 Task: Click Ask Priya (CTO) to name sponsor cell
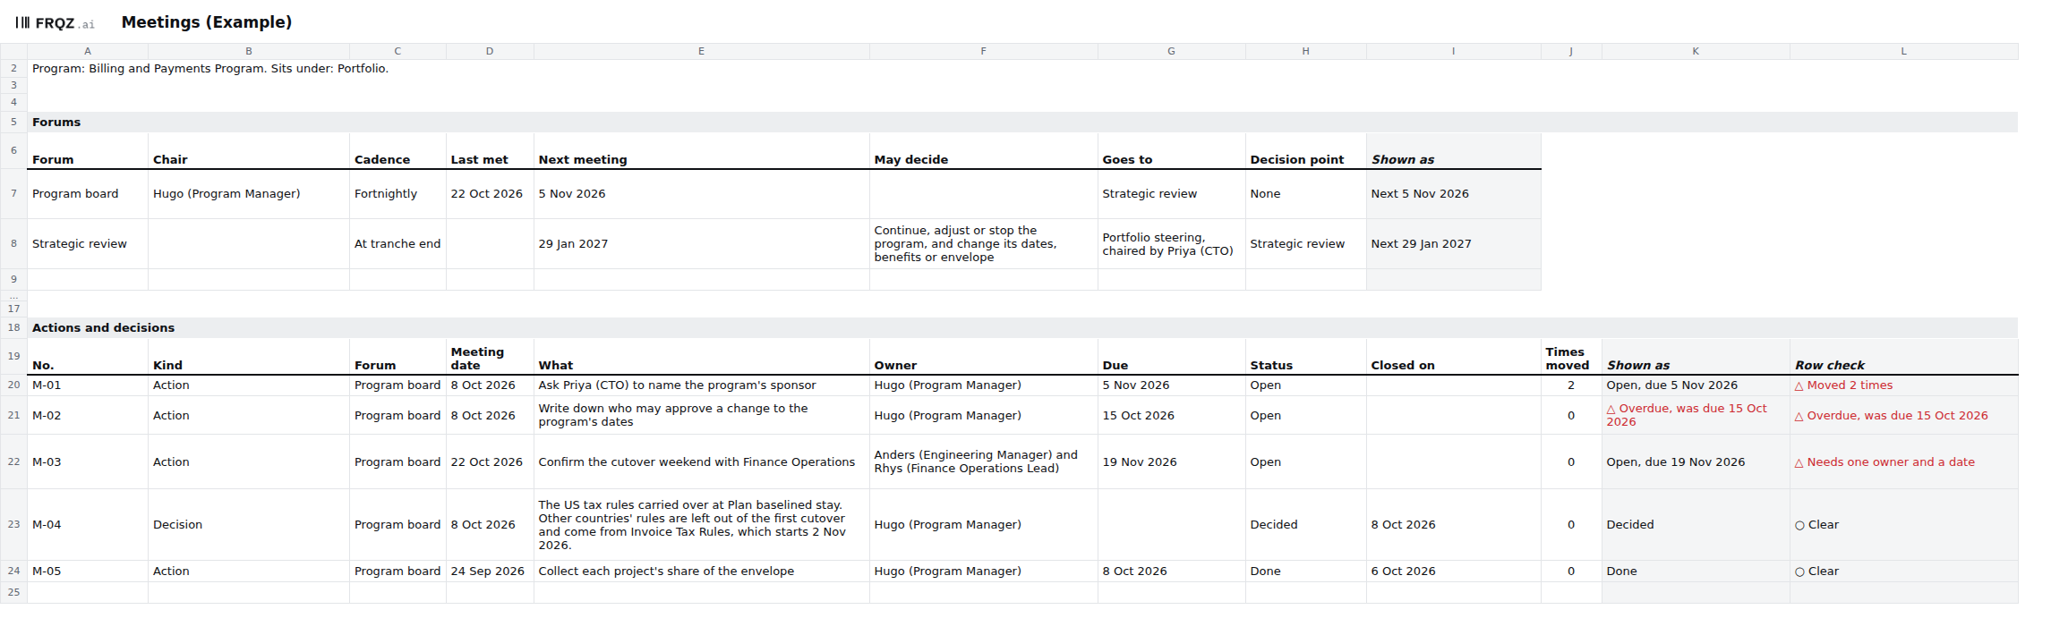[701, 385]
